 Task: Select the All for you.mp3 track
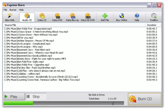(x=18, y=38)
